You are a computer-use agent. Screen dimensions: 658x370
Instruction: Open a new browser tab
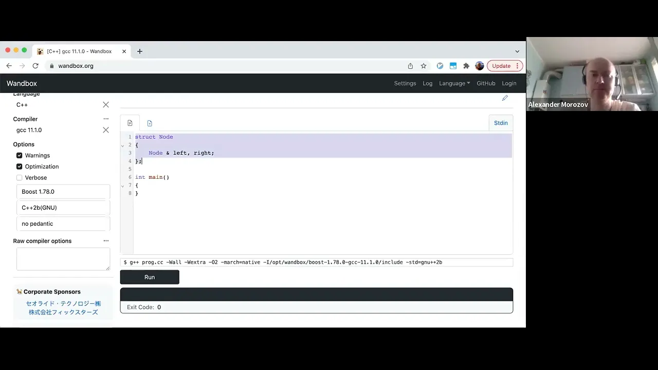(139, 51)
